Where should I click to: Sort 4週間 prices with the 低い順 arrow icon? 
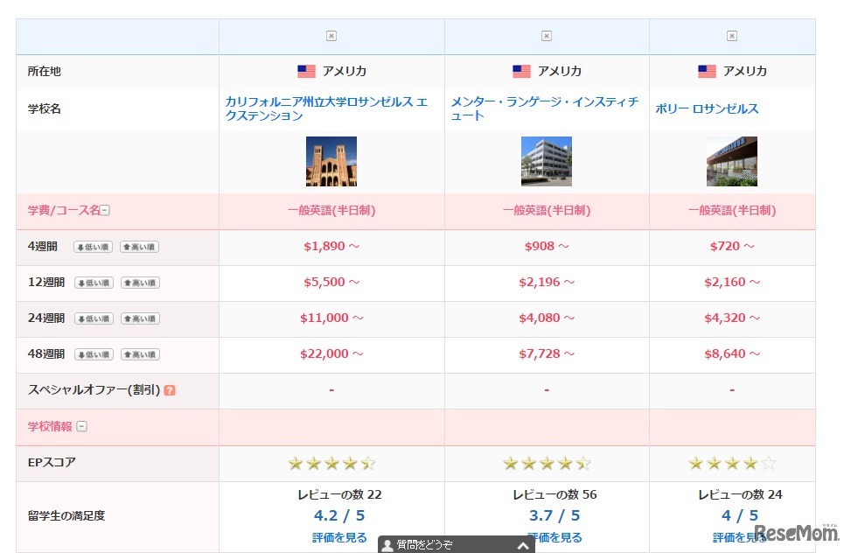93,247
